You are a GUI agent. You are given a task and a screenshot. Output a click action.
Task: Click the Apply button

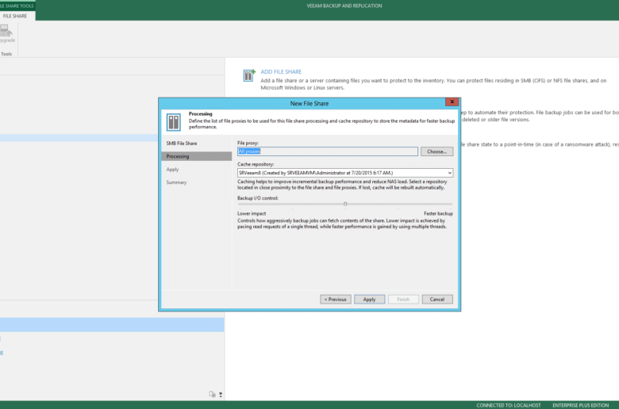click(369, 300)
